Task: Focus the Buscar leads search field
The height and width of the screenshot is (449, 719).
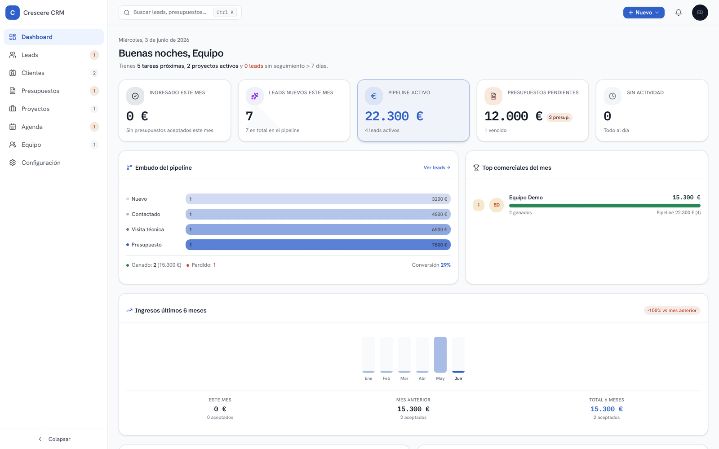Action: pyautogui.click(x=180, y=13)
